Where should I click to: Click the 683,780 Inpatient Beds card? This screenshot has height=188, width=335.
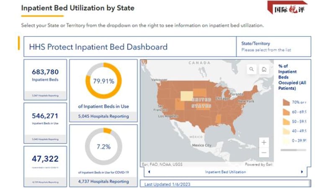coord(45,80)
